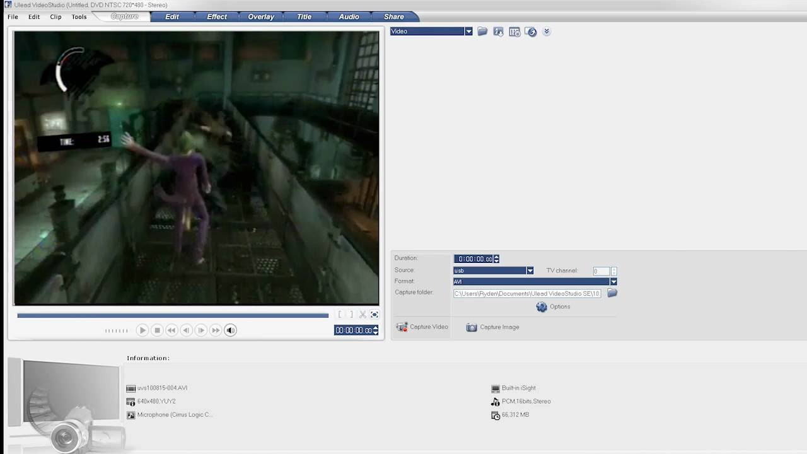Click the export to device icon
Viewport: 807px width, 454px height.
tap(531, 32)
